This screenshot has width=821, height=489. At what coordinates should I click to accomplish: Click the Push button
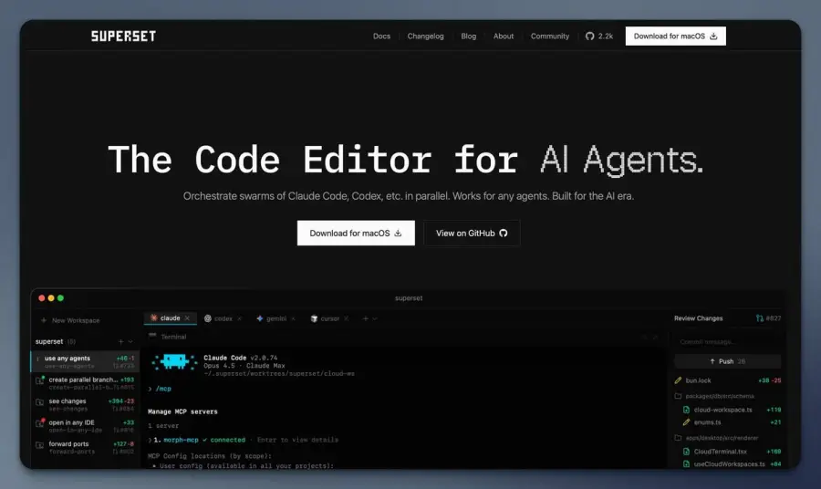727,361
